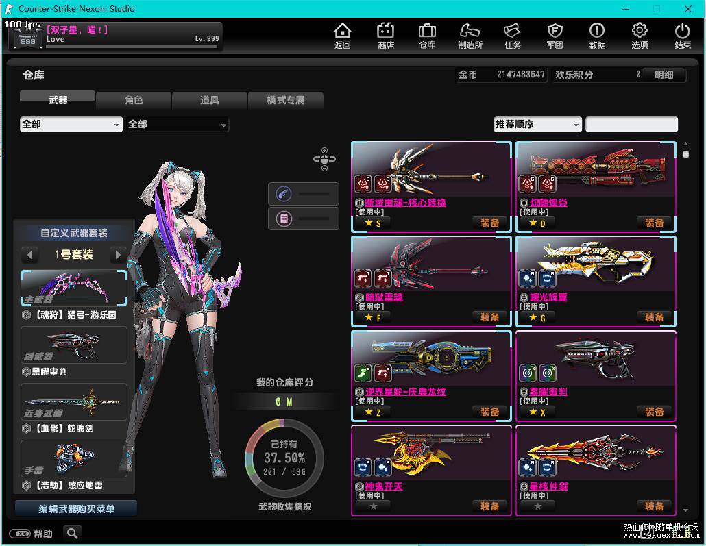Click the 明细 details button
The image size is (706, 546).
664,75
